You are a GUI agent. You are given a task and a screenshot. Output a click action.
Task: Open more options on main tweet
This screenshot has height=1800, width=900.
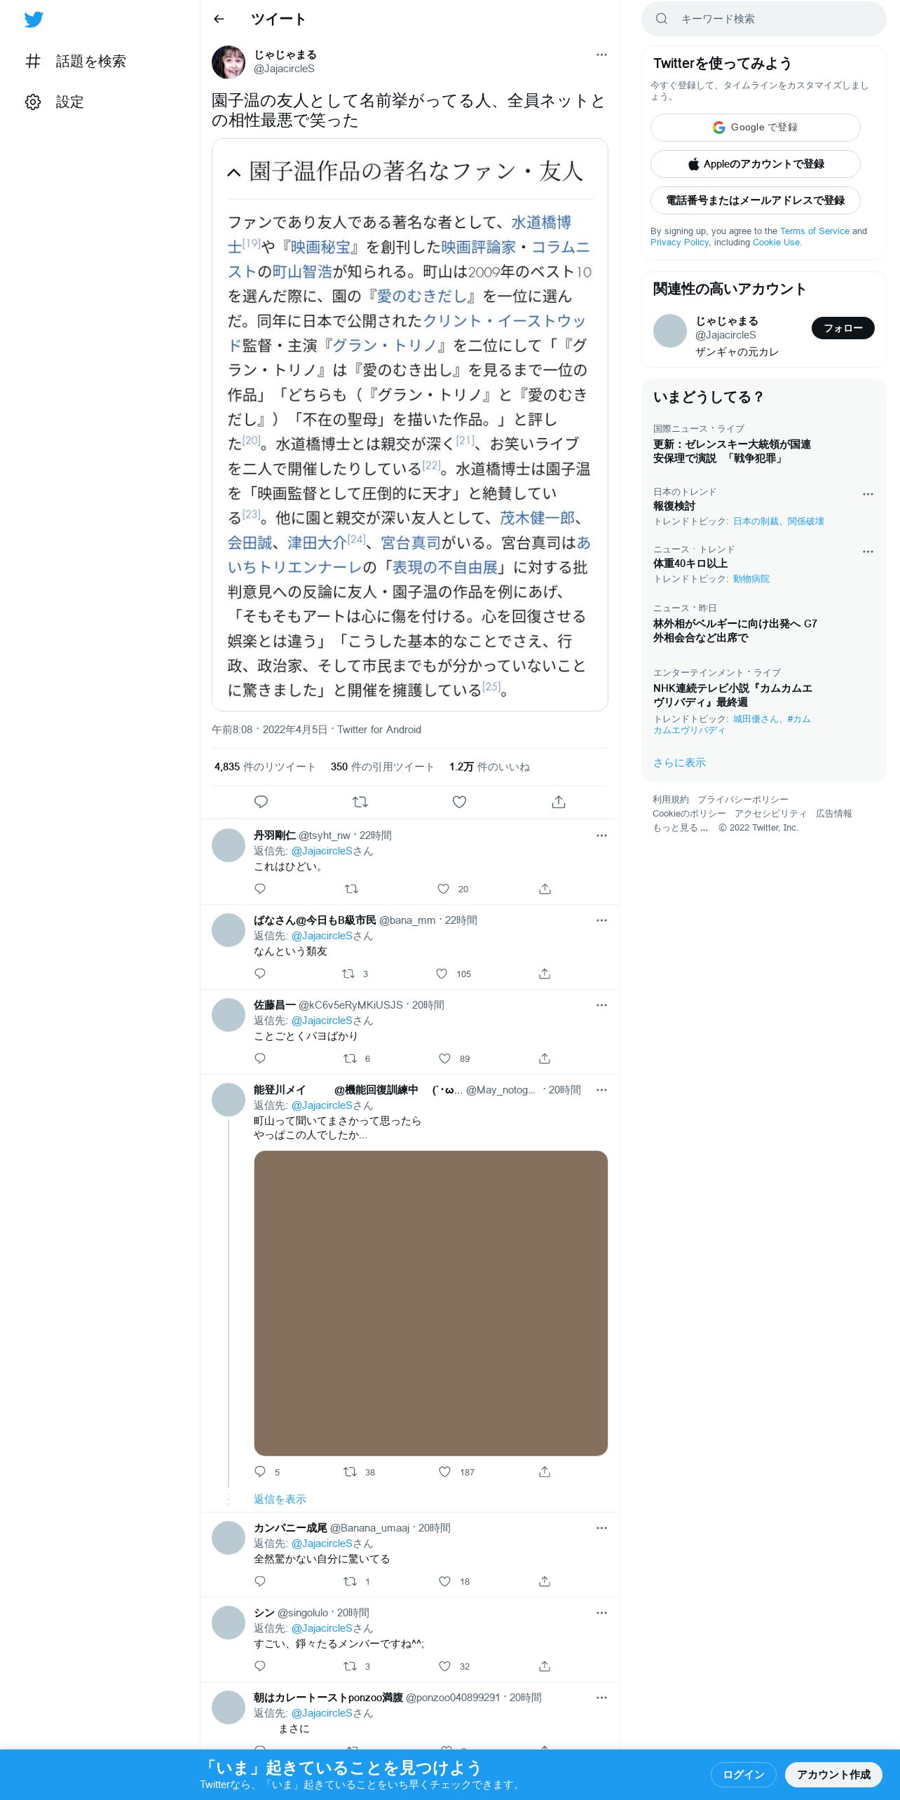[601, 55]
